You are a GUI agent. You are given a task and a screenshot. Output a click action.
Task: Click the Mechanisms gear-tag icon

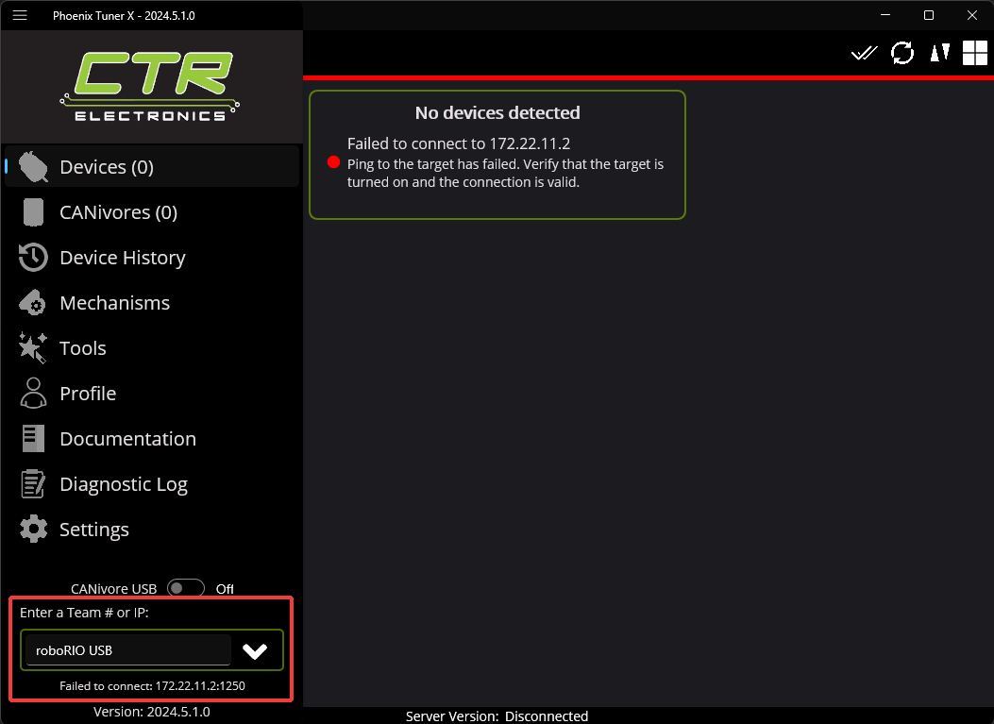[x=33, y=302]
